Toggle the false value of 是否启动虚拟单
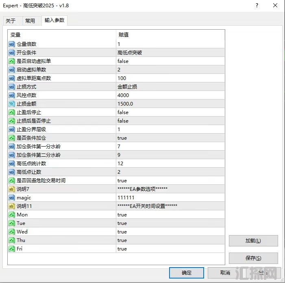Viewport: 285px width, 283px height. (x=170, y=61)
